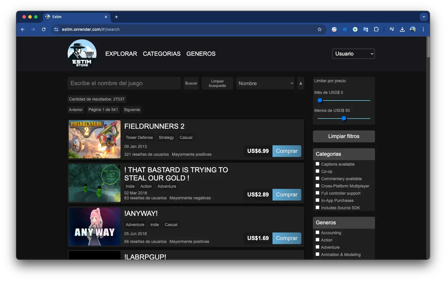Click the translate extension icon
This screenshot has height=281, width=446.
pos(366,29)
